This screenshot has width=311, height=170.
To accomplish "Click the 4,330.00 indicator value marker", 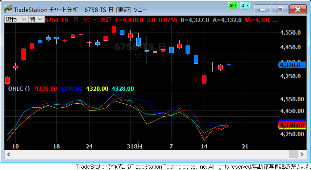I will coord(292,125).
